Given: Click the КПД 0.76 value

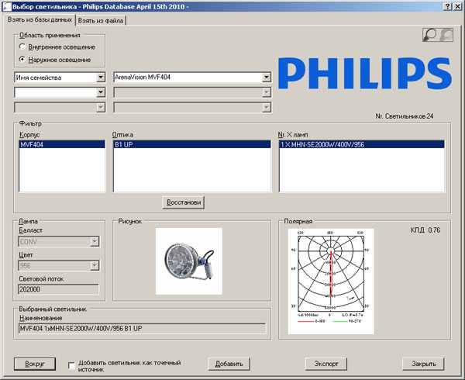Looking at the screenshot, I should [425, 230].
